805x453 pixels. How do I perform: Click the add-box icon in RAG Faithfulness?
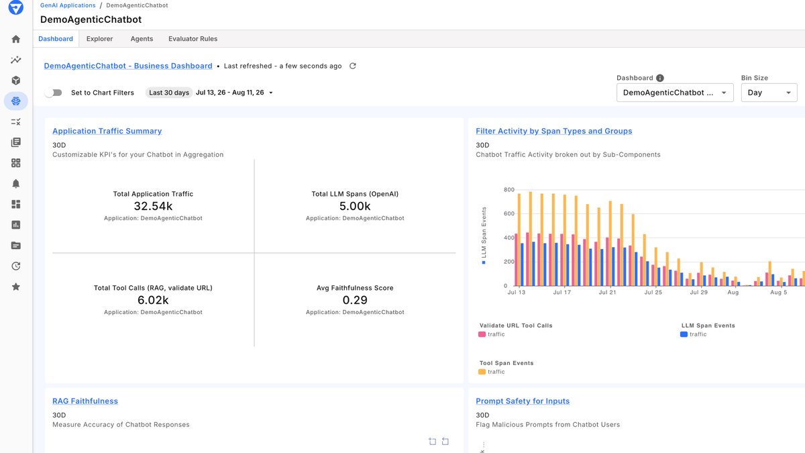point(432,441)
